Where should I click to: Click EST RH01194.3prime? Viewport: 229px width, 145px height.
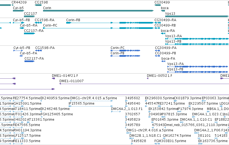pos(19,133)
